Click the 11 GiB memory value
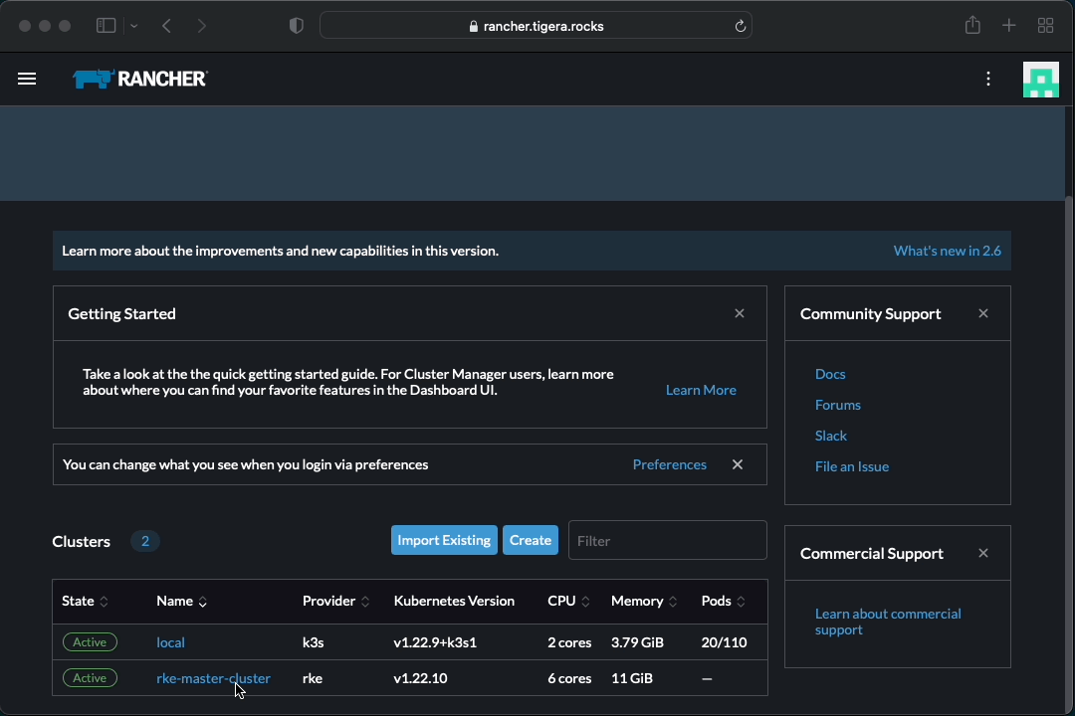 point(631,678)
